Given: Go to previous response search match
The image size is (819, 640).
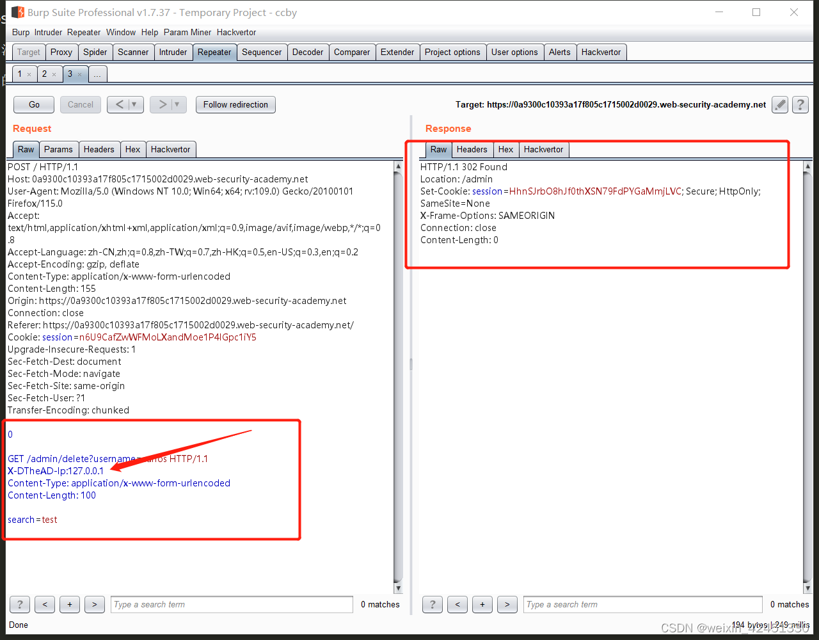Looking at the screenshot, I should 457,604.
